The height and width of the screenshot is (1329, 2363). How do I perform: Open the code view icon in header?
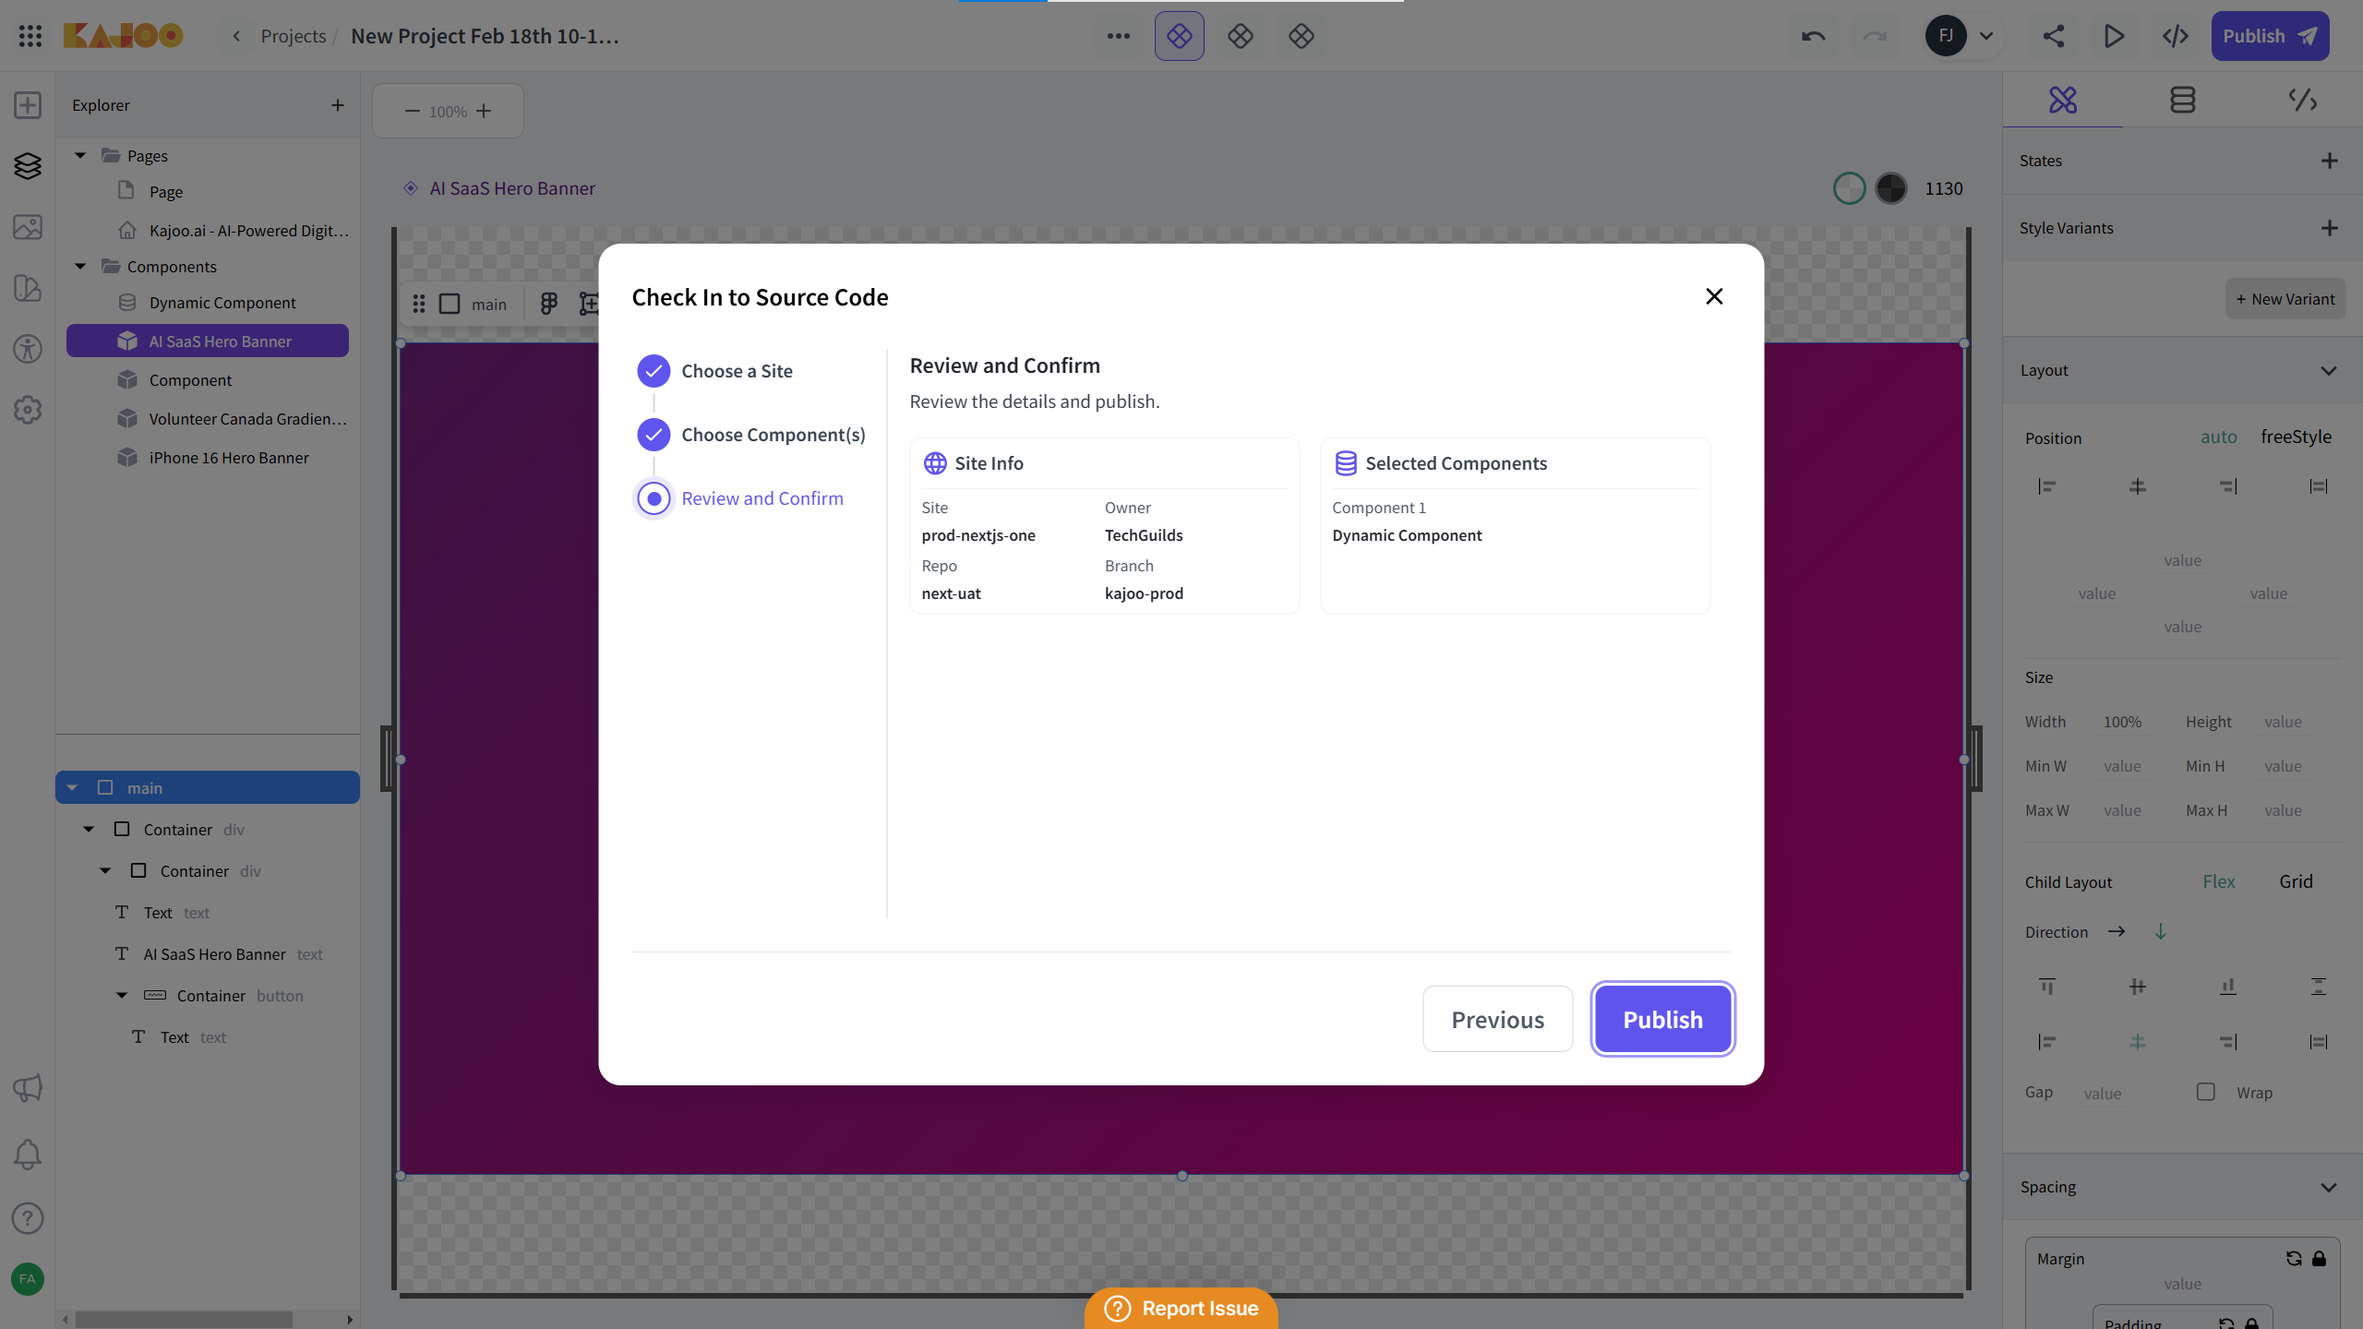click(x=2176, y=36)
